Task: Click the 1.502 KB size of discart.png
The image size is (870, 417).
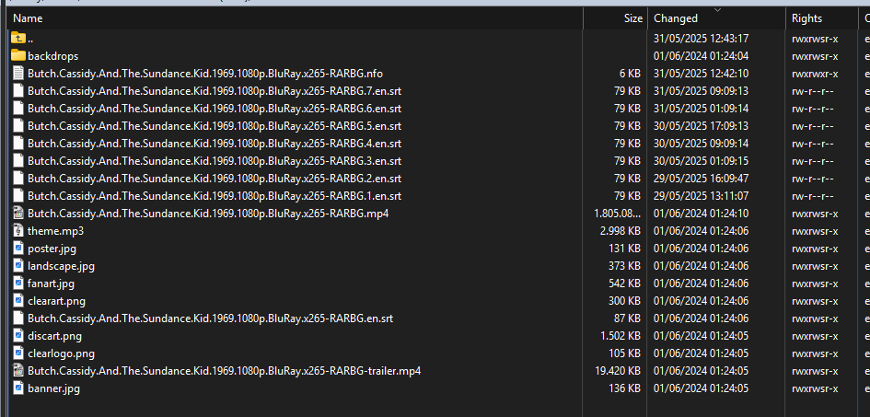Action: (x=622, y=336)
